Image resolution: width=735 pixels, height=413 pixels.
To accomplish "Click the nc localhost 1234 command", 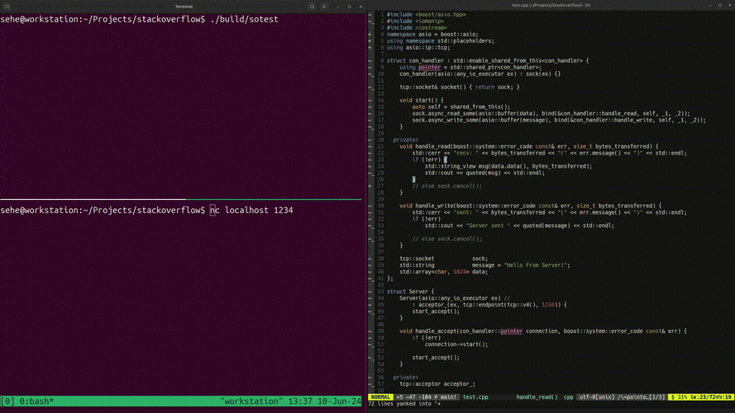I will click(251, 211).
